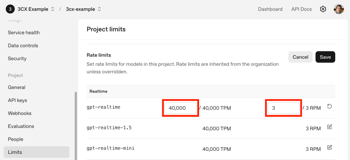Edit limits for gpt-realtime-mini

[x=329, y=147]
